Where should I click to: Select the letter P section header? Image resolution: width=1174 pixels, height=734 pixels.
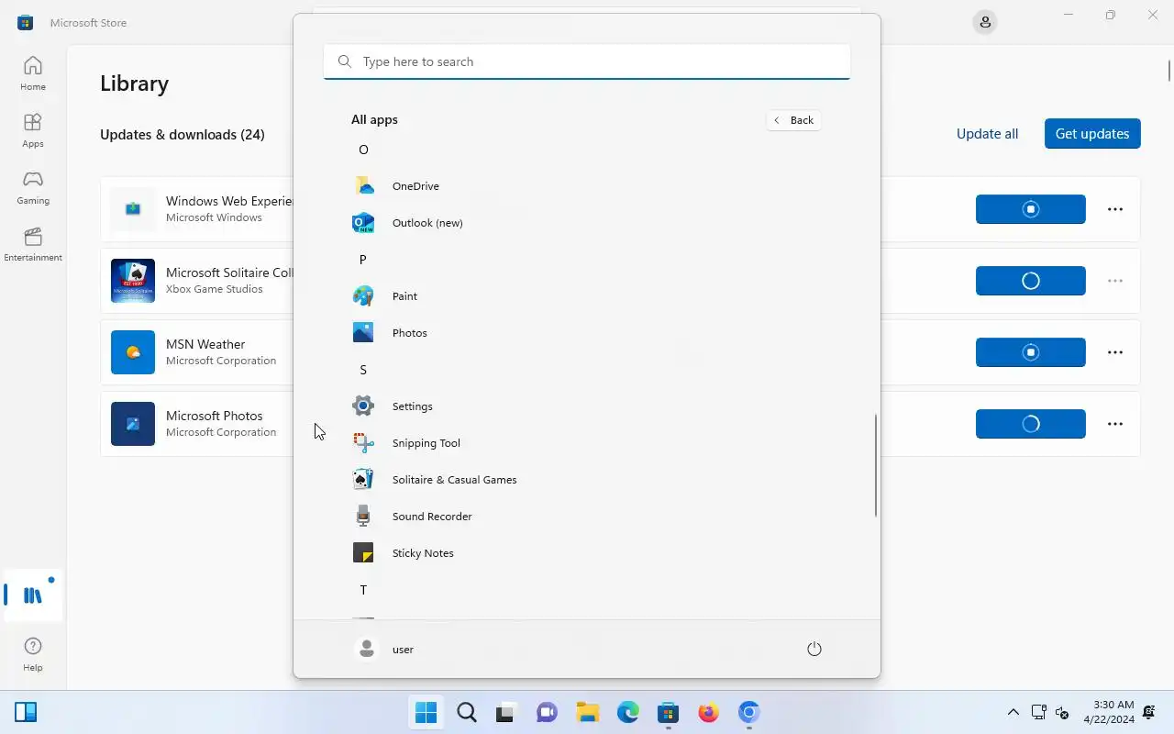click(363, 260)
